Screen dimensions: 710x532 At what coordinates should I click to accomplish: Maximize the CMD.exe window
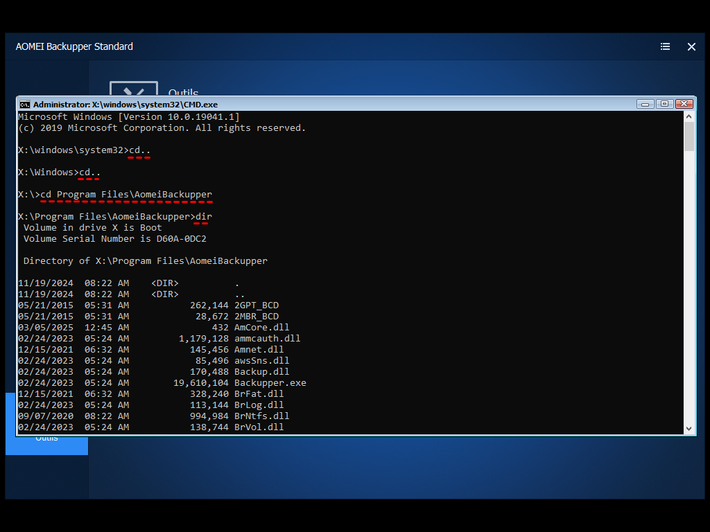(x=664, y=104)
